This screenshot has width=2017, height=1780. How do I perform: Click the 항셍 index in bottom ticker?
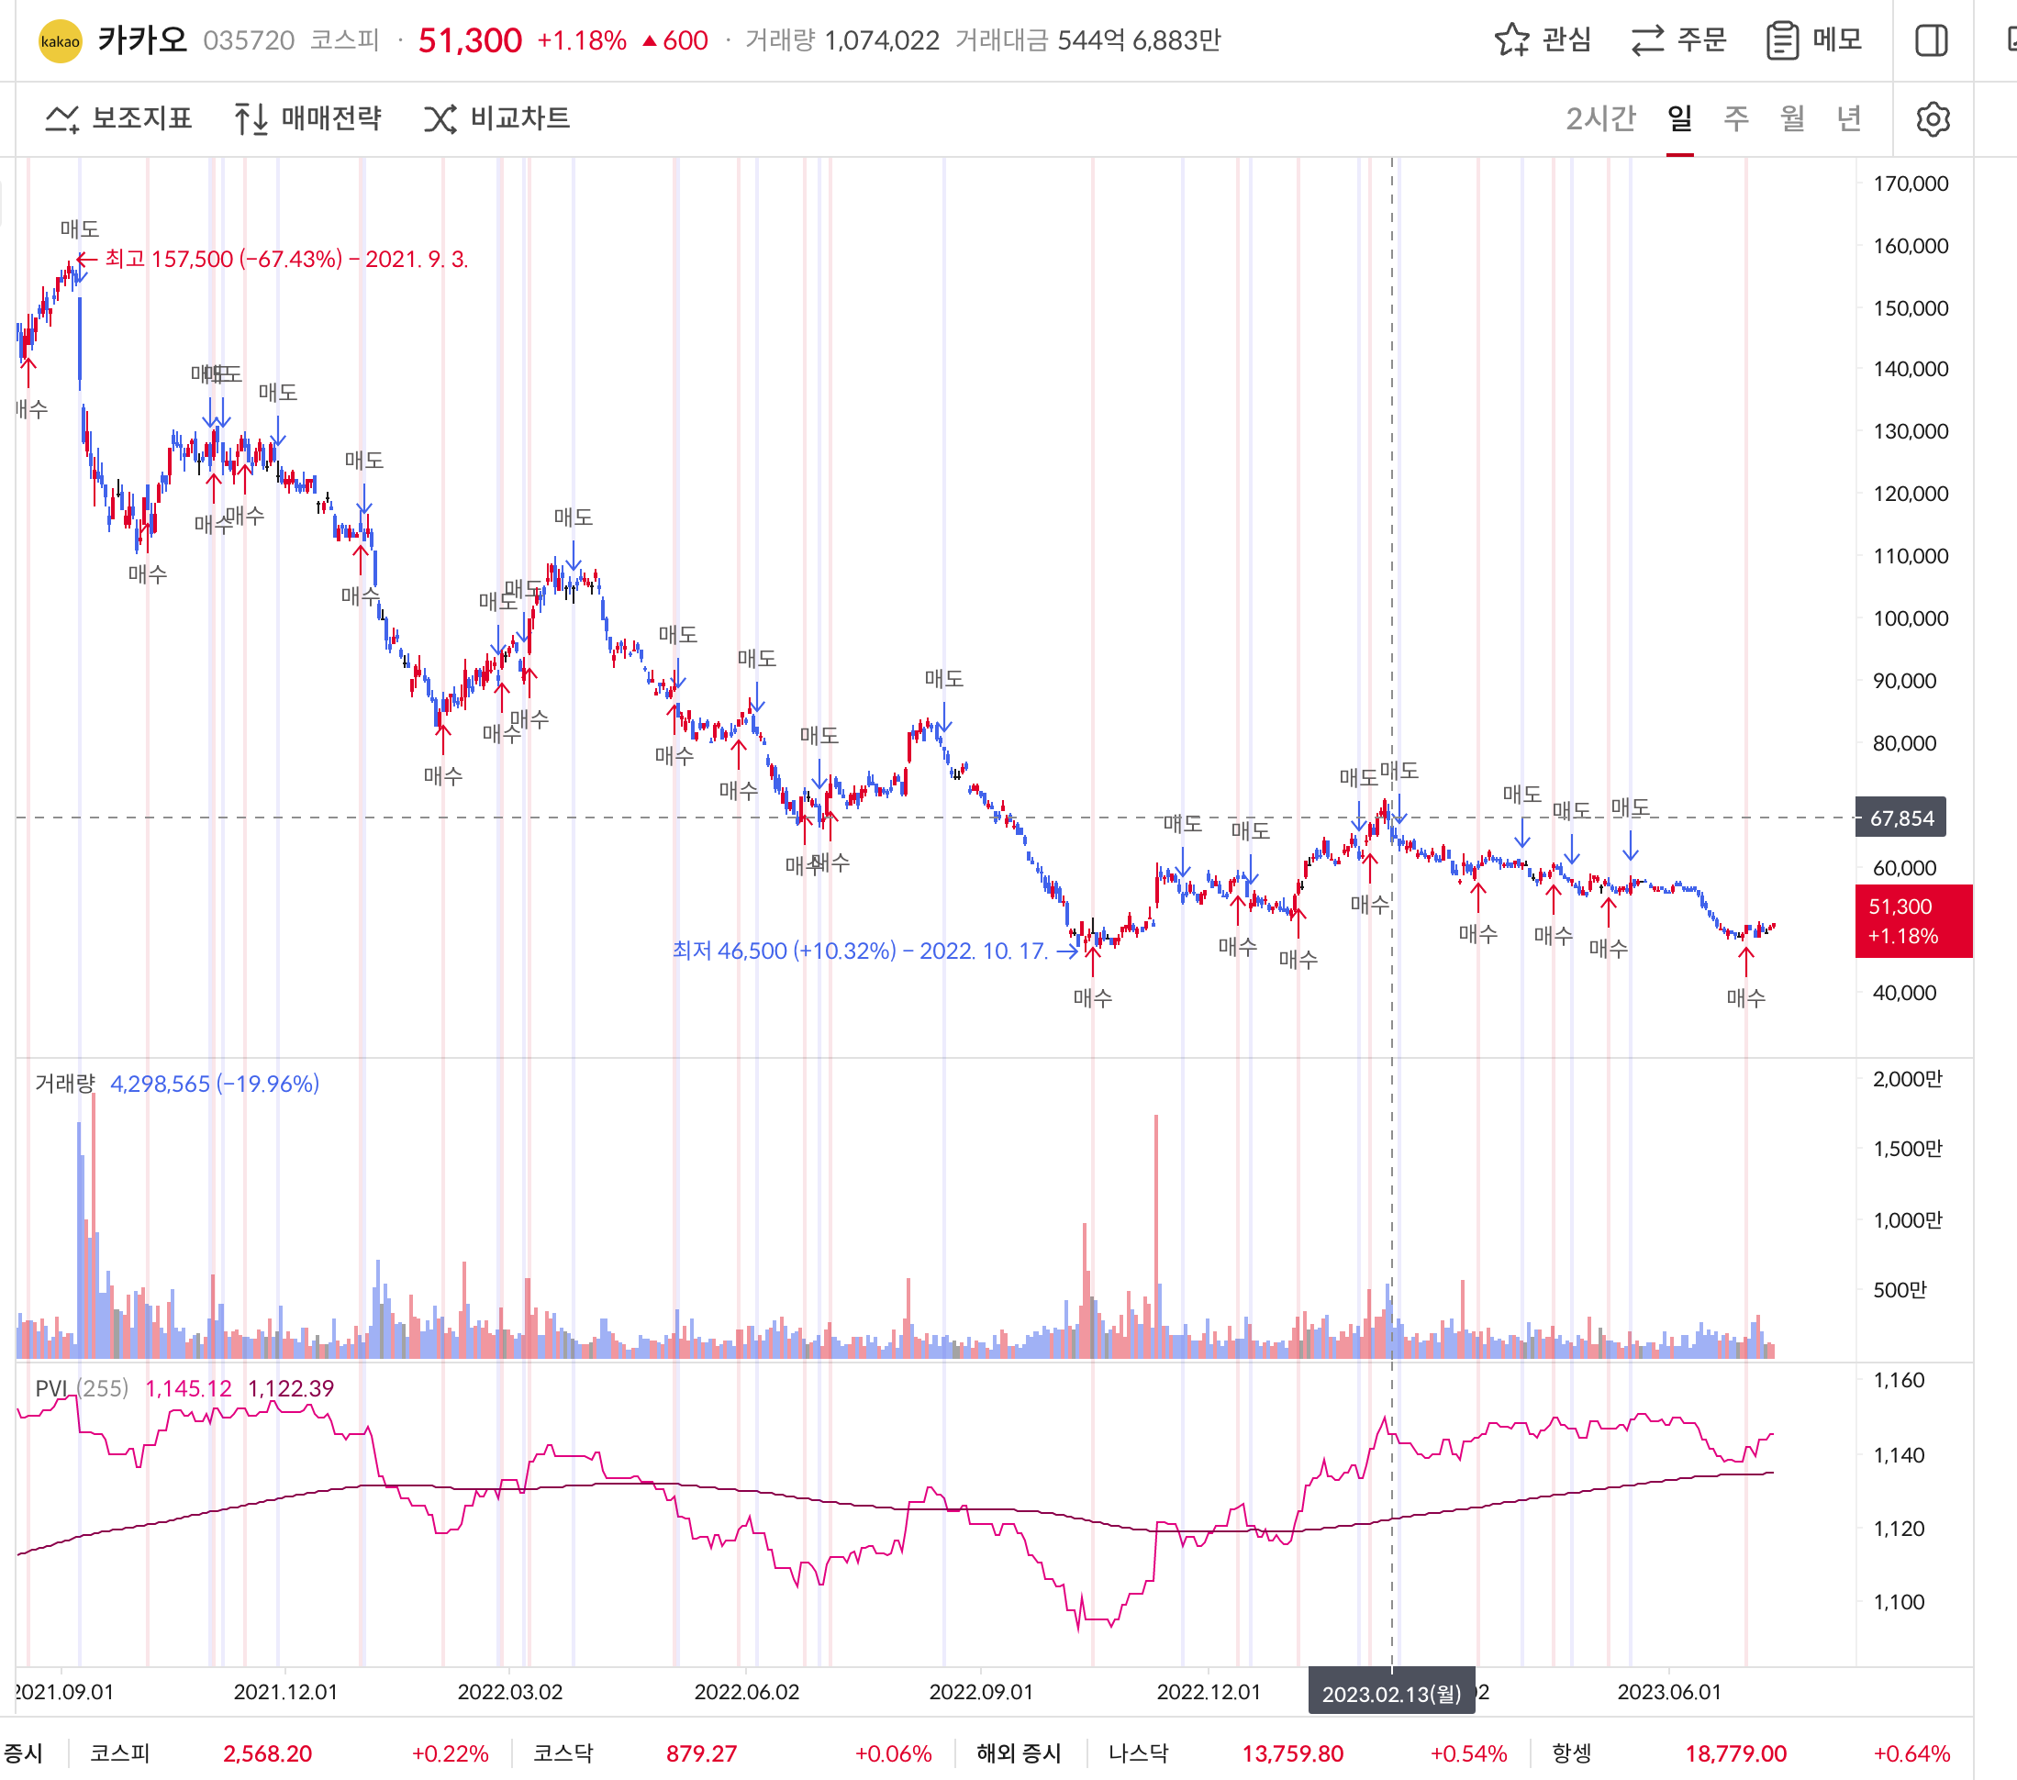pyautogui.click(x=1571, y=1752)
